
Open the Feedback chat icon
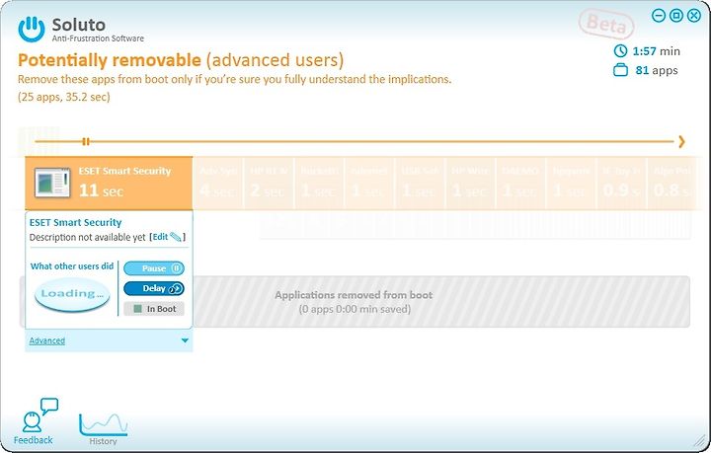[x=39, y=415]
